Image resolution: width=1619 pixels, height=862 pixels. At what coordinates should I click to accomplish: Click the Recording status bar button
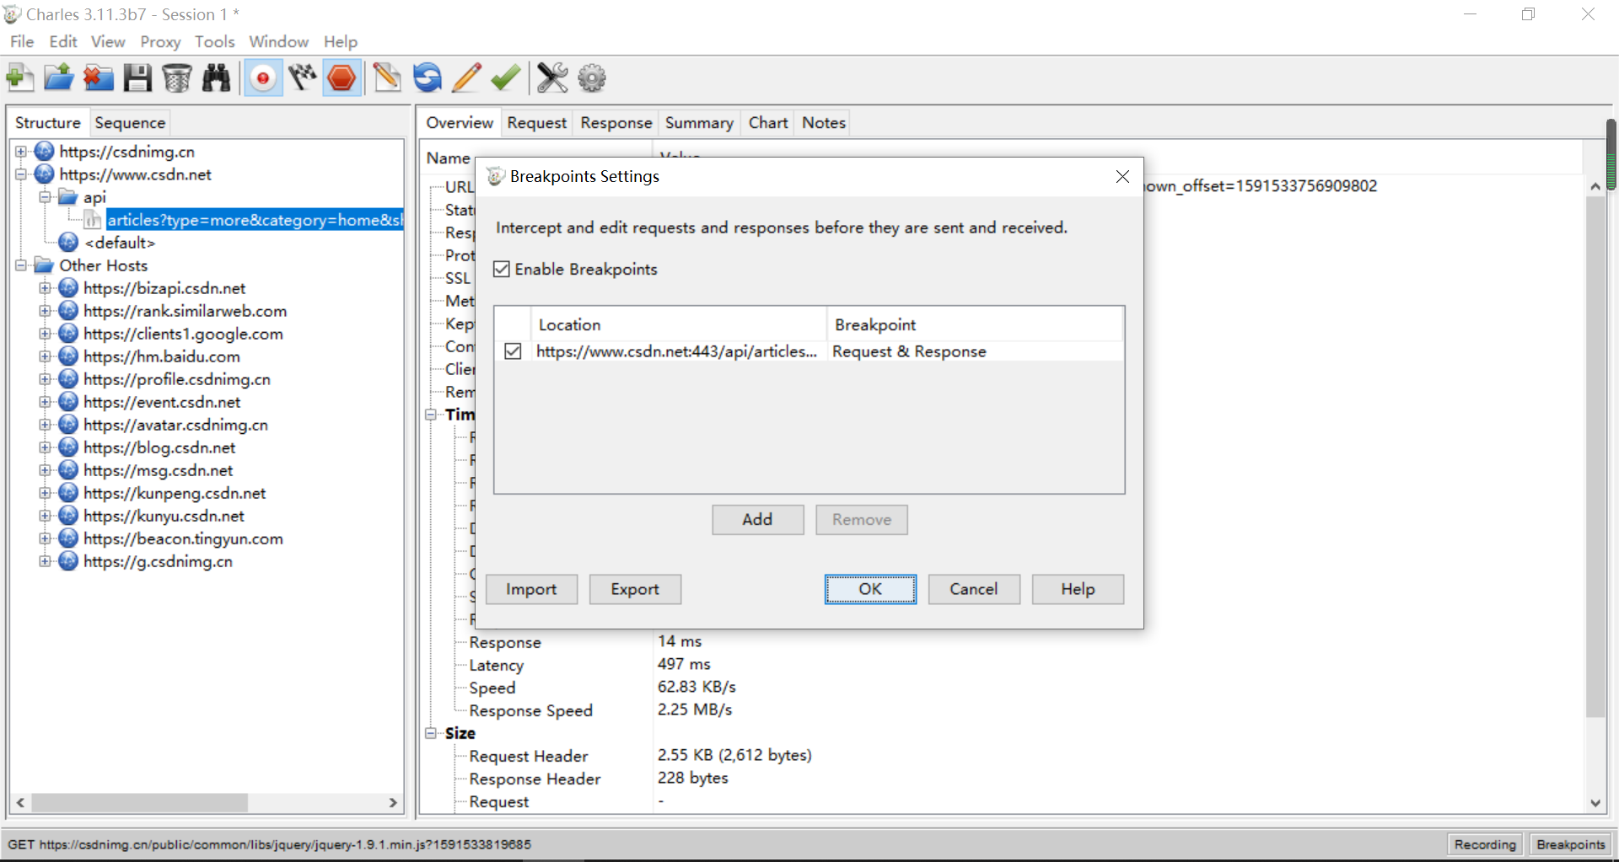point(1485,844)
